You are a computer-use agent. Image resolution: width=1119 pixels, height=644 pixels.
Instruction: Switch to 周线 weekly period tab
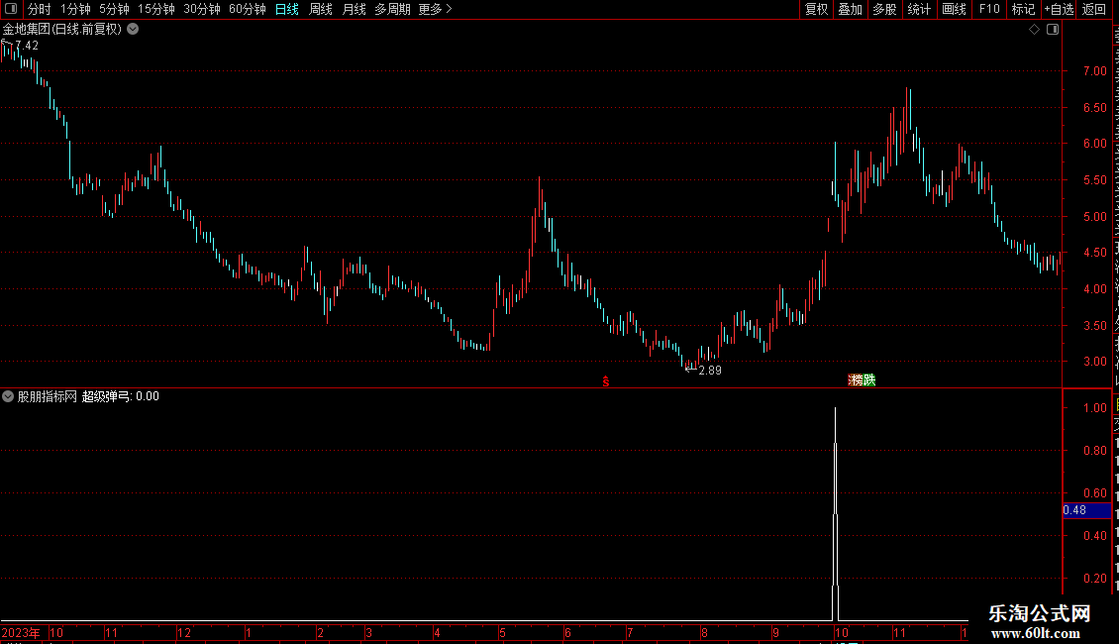click(321, 9)
